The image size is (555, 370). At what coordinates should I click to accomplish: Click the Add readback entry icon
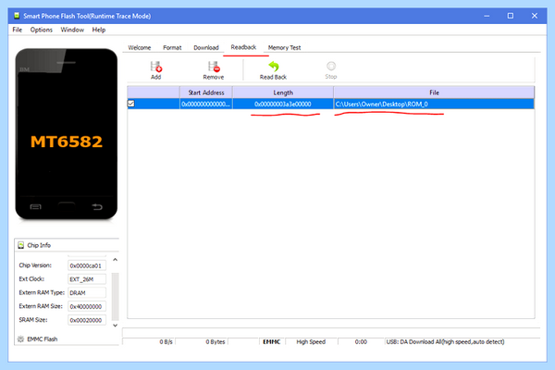(x=155, y=67)
